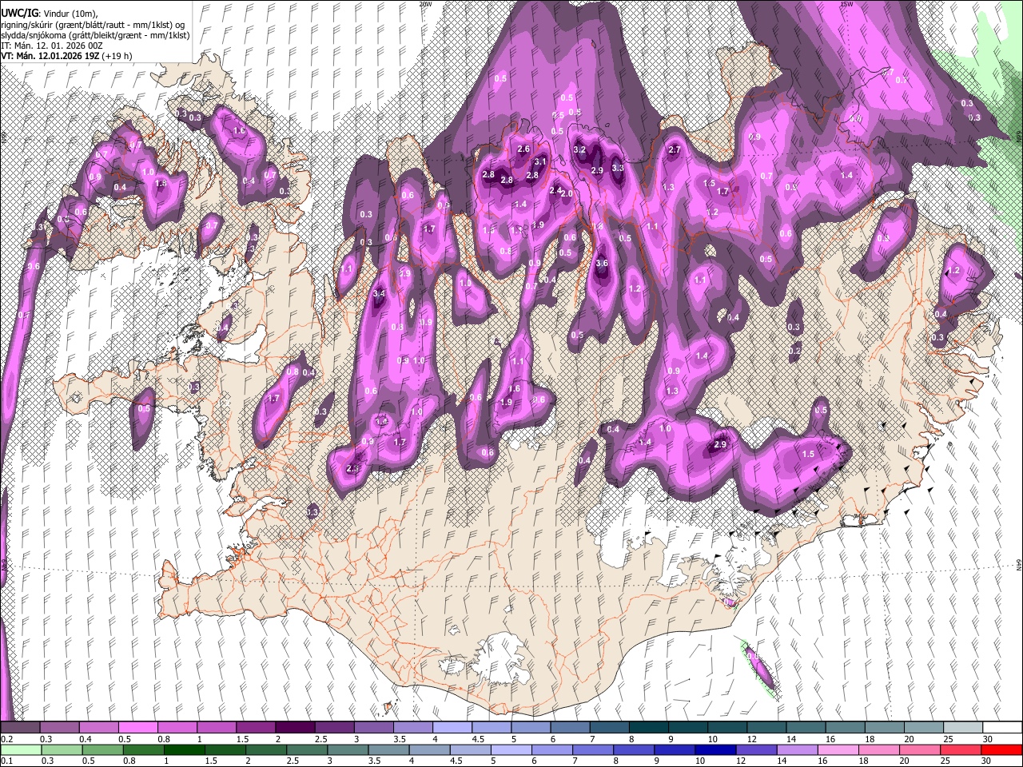Click the 2.4 precipitation value on the map
The image size is (1023, 767).
point(555,190)
